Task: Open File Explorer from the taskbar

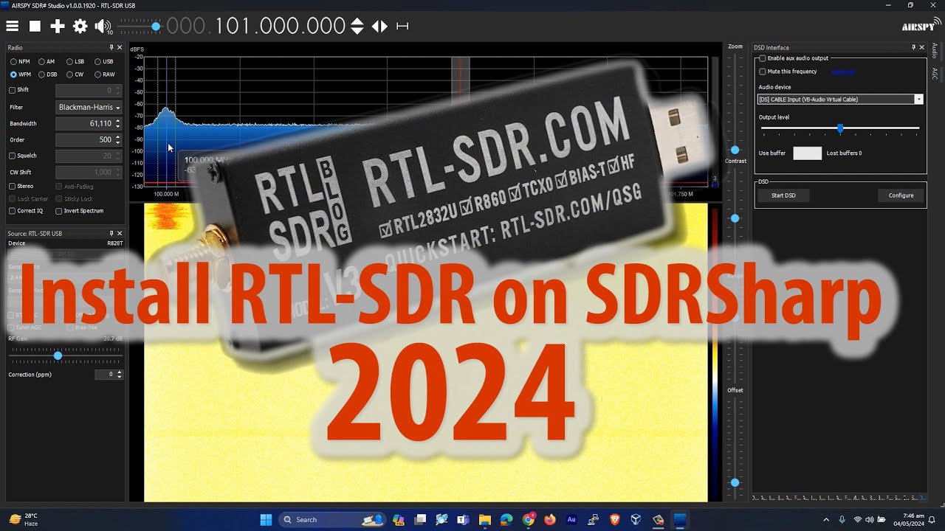Action: [484, 520]
